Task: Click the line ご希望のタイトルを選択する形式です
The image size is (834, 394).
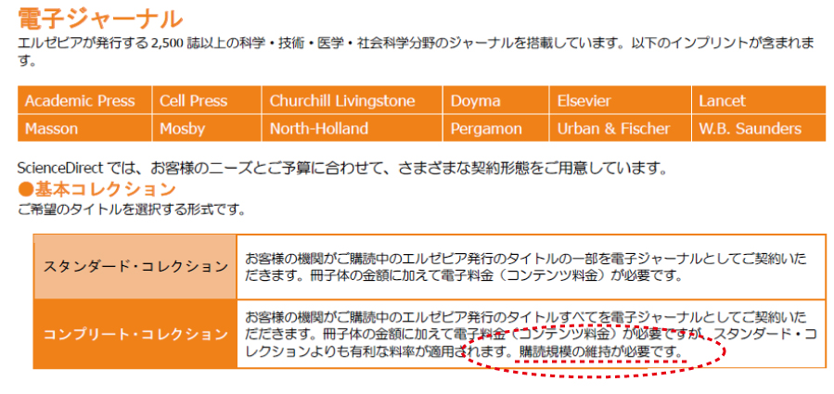Action: click(132, 209)
